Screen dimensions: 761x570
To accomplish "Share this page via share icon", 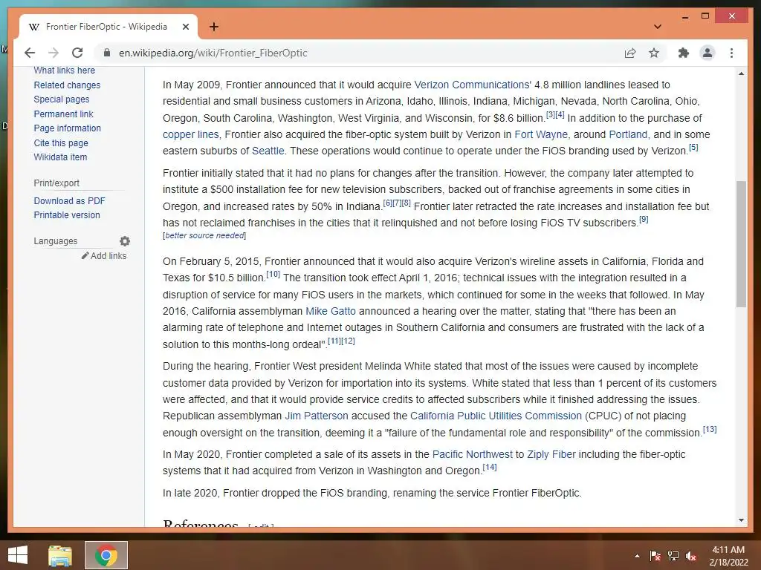I will point(630,53).
